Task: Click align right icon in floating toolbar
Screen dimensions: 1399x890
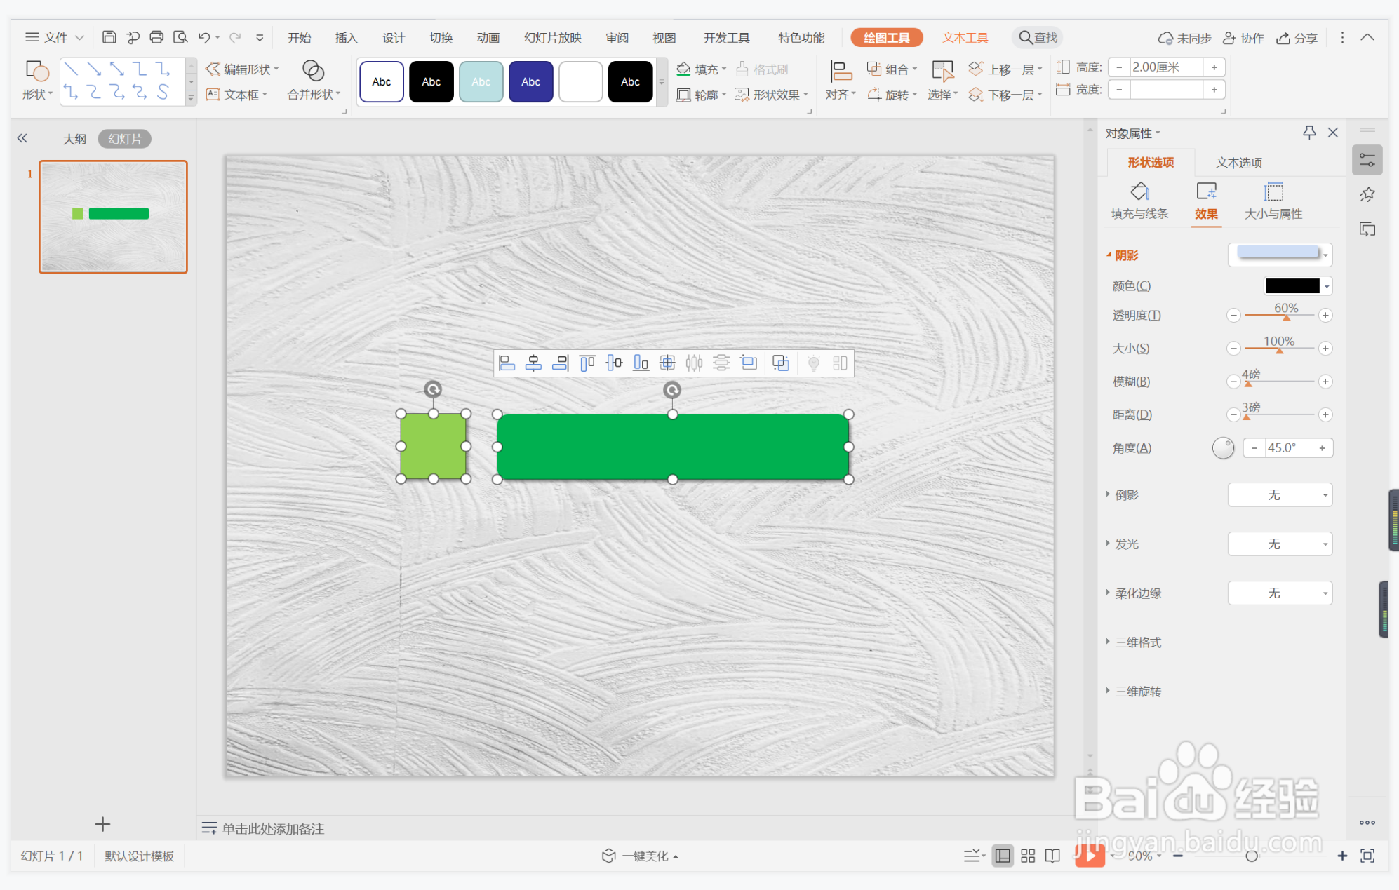Action: point(560,363)
